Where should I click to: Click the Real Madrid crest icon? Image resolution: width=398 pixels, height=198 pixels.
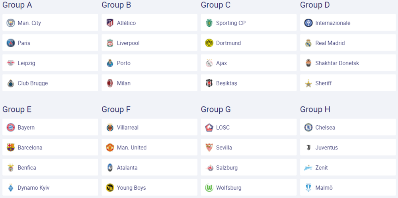[308, 43]
